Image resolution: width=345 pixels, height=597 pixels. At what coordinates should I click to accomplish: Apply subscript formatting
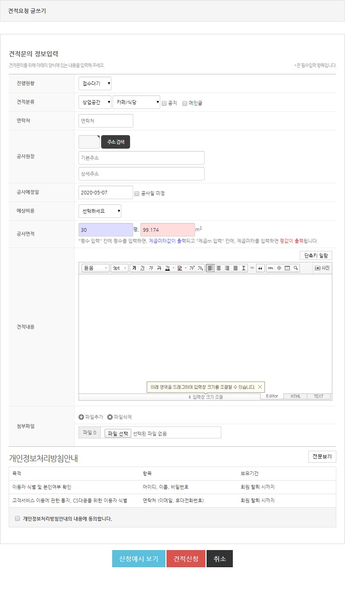tap(200, 268)
